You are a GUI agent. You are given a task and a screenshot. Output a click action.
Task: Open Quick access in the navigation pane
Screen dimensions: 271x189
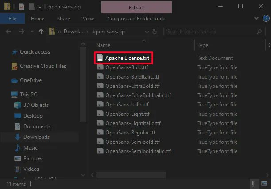35,52
